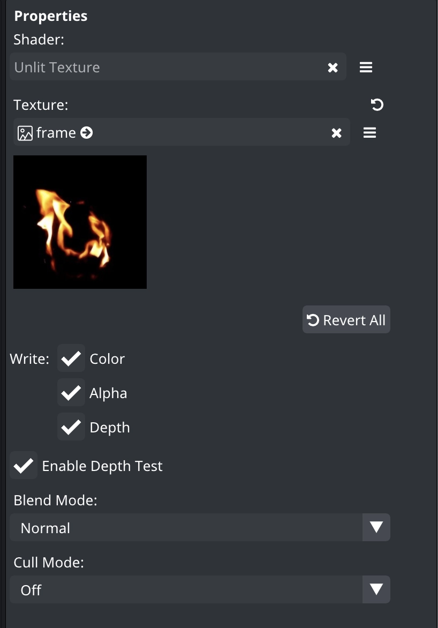Click the fire texture preview thumbnail
The width and height of the screenshot is (438, 628).
point(80,222)
